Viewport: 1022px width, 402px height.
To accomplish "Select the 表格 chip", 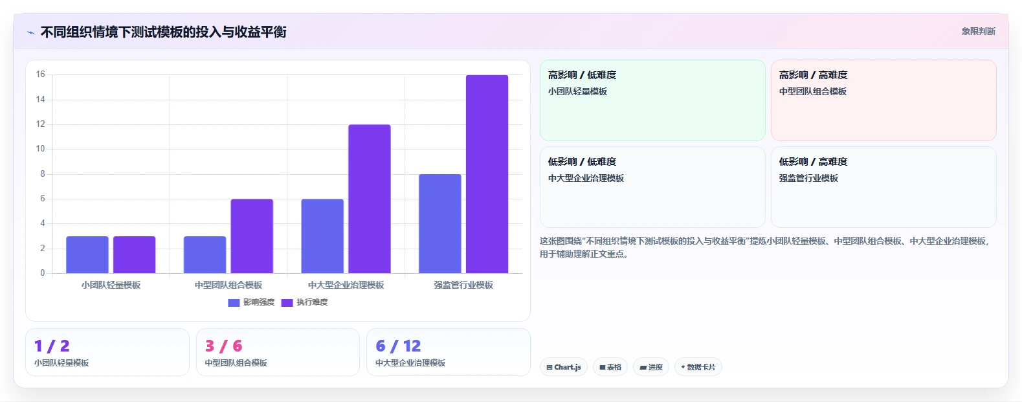I will tap(610, 367).
